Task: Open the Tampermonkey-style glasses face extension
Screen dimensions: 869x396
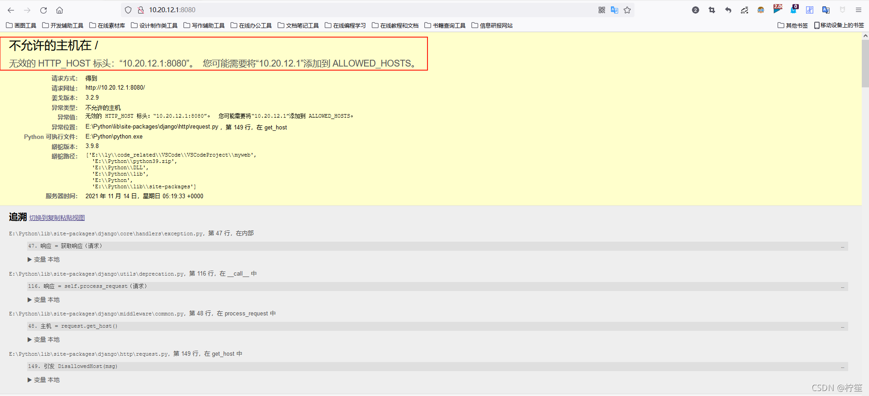Action: [x=761, y=10]
